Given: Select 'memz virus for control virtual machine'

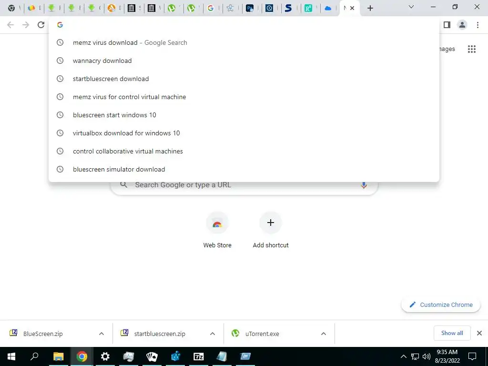Looking at the screenshot, I should point(244,97).
